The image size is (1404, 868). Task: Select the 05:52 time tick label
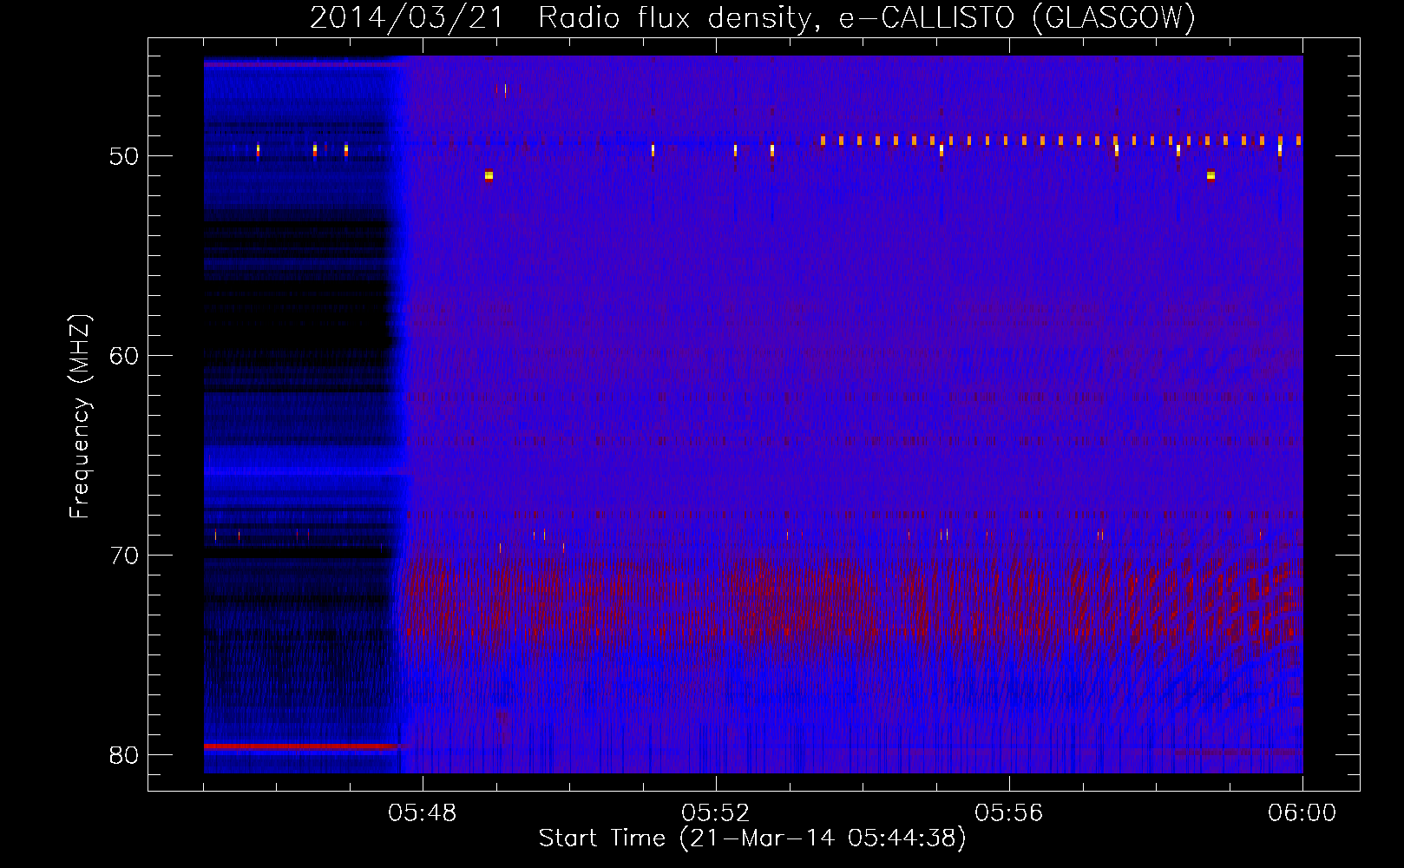(716, 813)
